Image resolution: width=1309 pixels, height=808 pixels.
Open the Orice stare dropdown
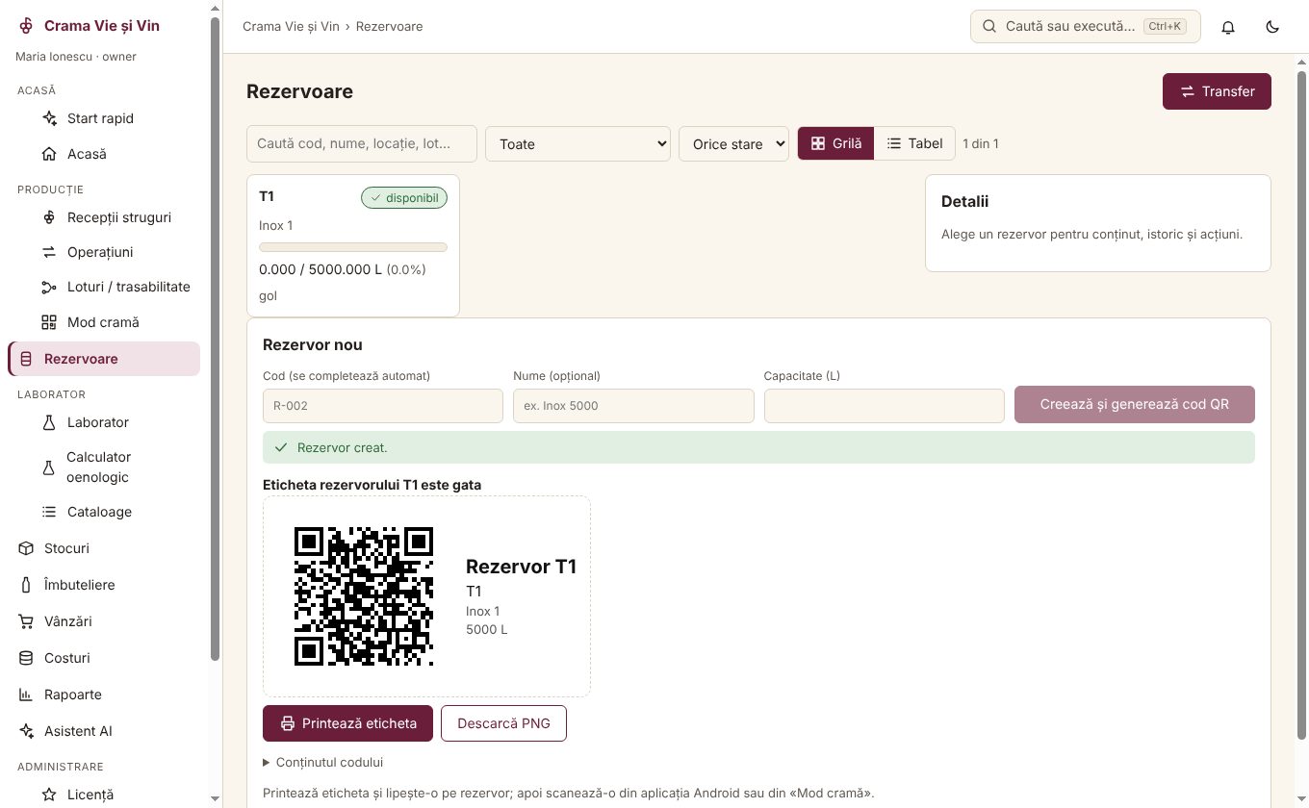(733, 143)
